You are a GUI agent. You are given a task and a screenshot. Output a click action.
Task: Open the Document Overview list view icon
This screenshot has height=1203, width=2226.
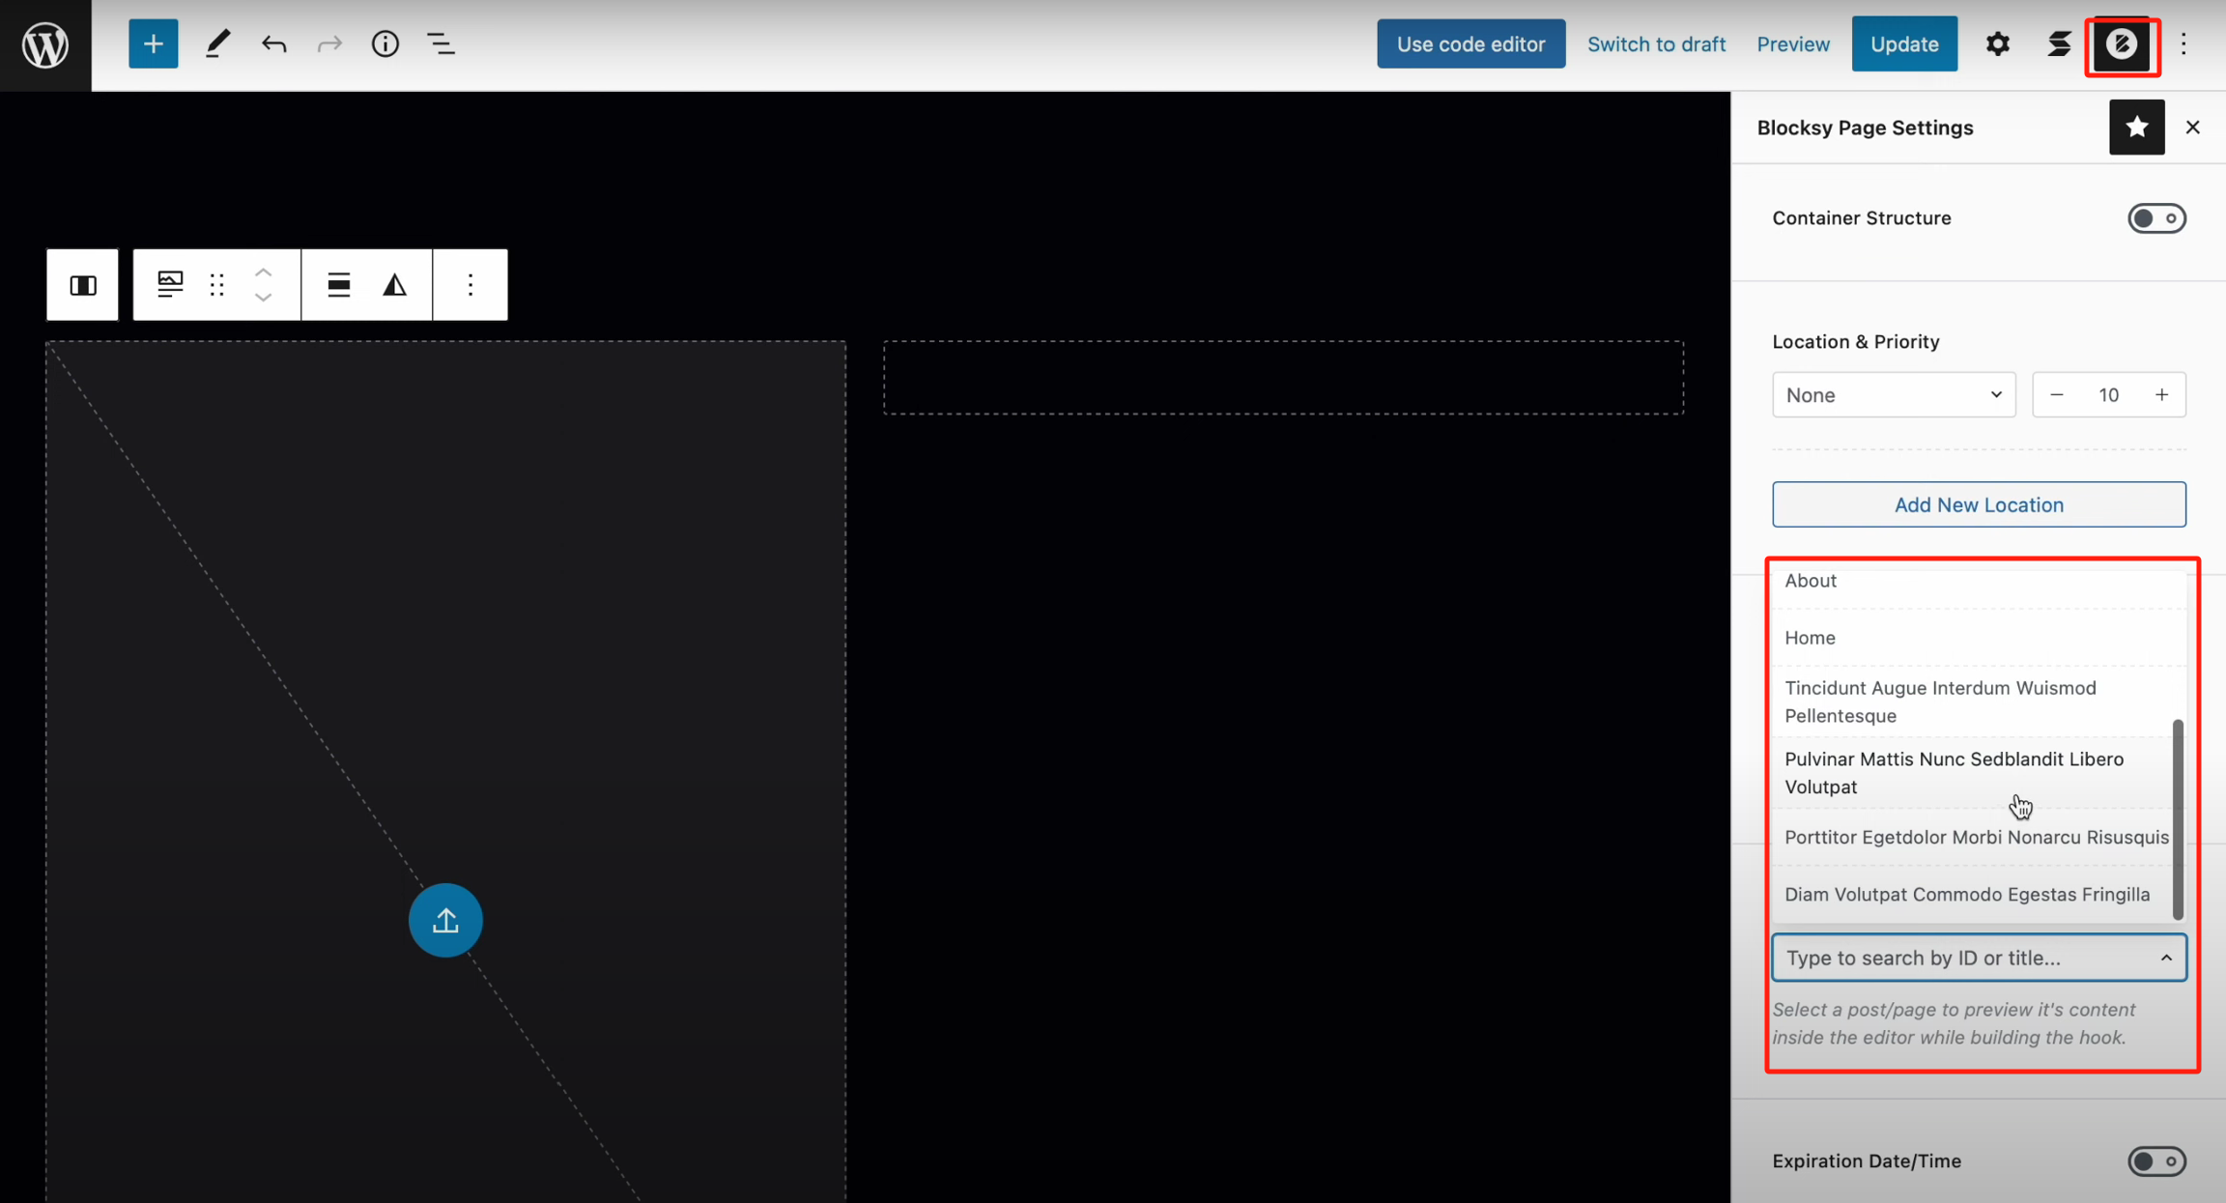(442, 43)
